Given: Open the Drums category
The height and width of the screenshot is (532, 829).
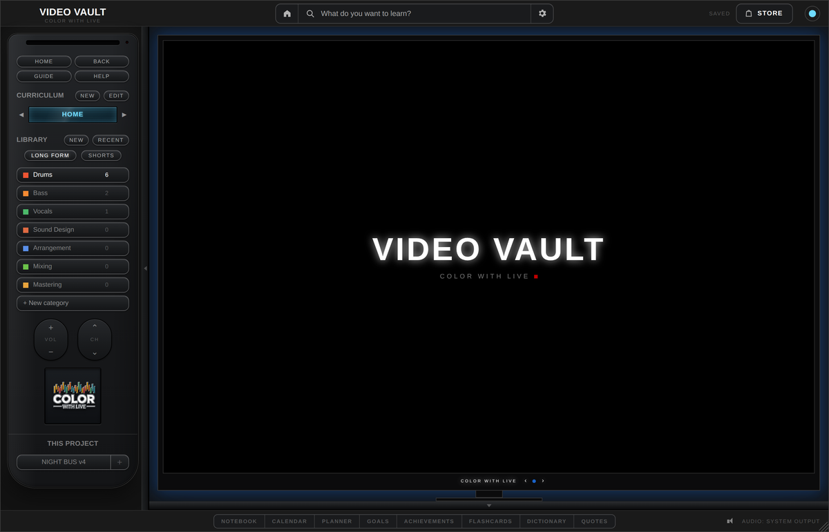Looking at the screenshot, I should (x=73, y=175).
